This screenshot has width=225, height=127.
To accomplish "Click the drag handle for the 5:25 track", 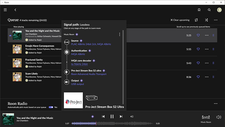I will [213, 35].
